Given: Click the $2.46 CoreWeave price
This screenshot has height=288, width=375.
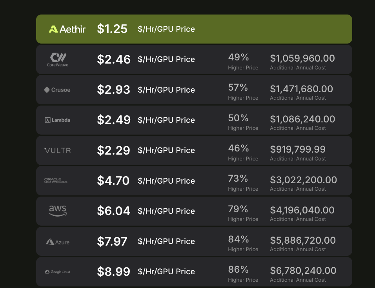Looking at the screenshot, I should (114, 59).
